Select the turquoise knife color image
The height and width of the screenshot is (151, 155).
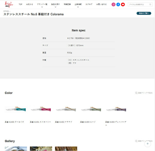pos(16,109)
